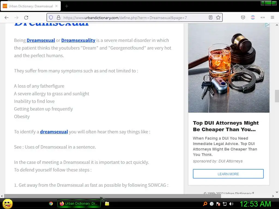Bookmark this page with the star
The image size is (279, 209).
(218, 17)
